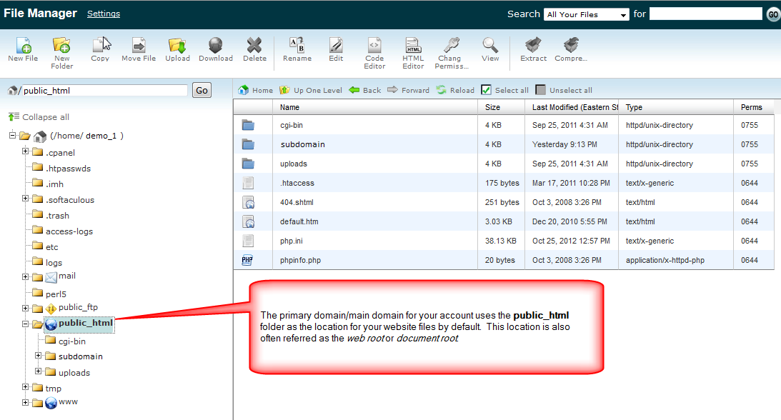This screenshot has width=781, height=420.
Task: Open the Settings link in header
Action: coord(104,14)
